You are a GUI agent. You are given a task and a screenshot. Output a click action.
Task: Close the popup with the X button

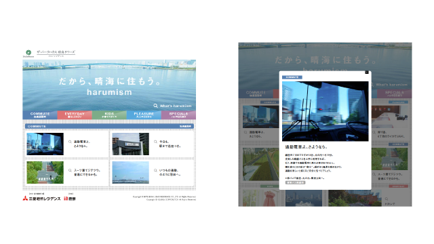[x=367, y=73]
